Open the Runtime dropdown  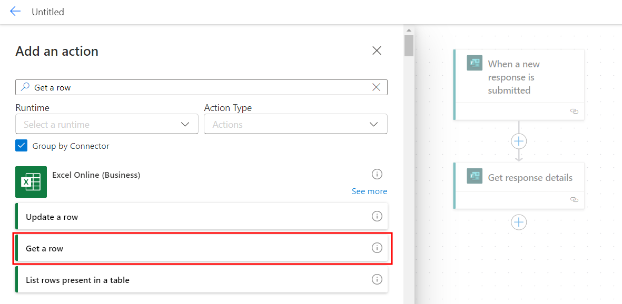pyautogui.click(x=107, y=124)
